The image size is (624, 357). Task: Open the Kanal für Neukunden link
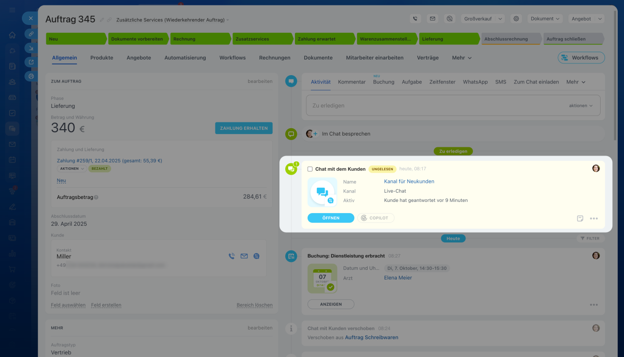point(409,181)
